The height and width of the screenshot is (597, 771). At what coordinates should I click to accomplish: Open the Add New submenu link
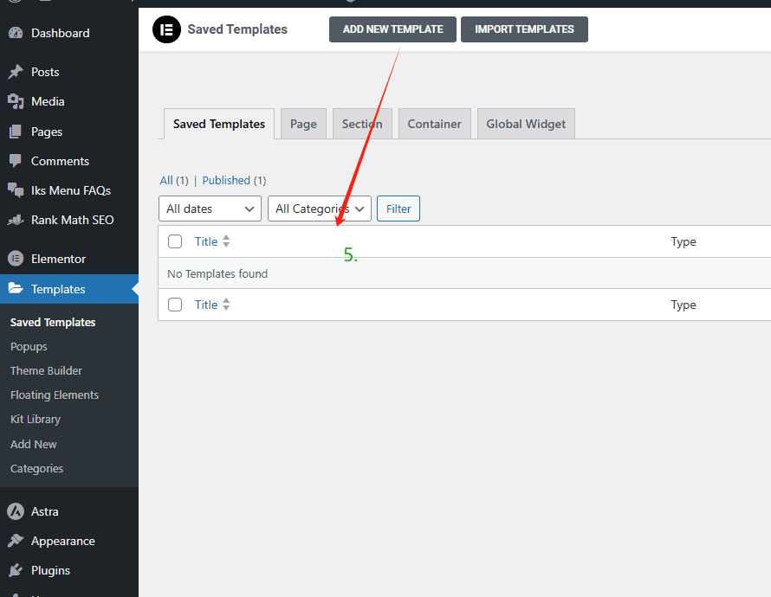[34, 444]
